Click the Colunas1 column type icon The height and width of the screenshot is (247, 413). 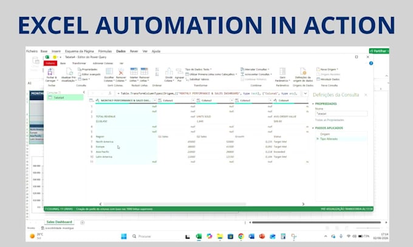click(x=160, y=100)
